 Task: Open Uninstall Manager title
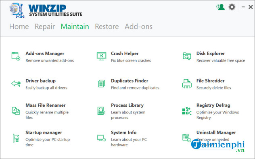(x=216, y=132)
